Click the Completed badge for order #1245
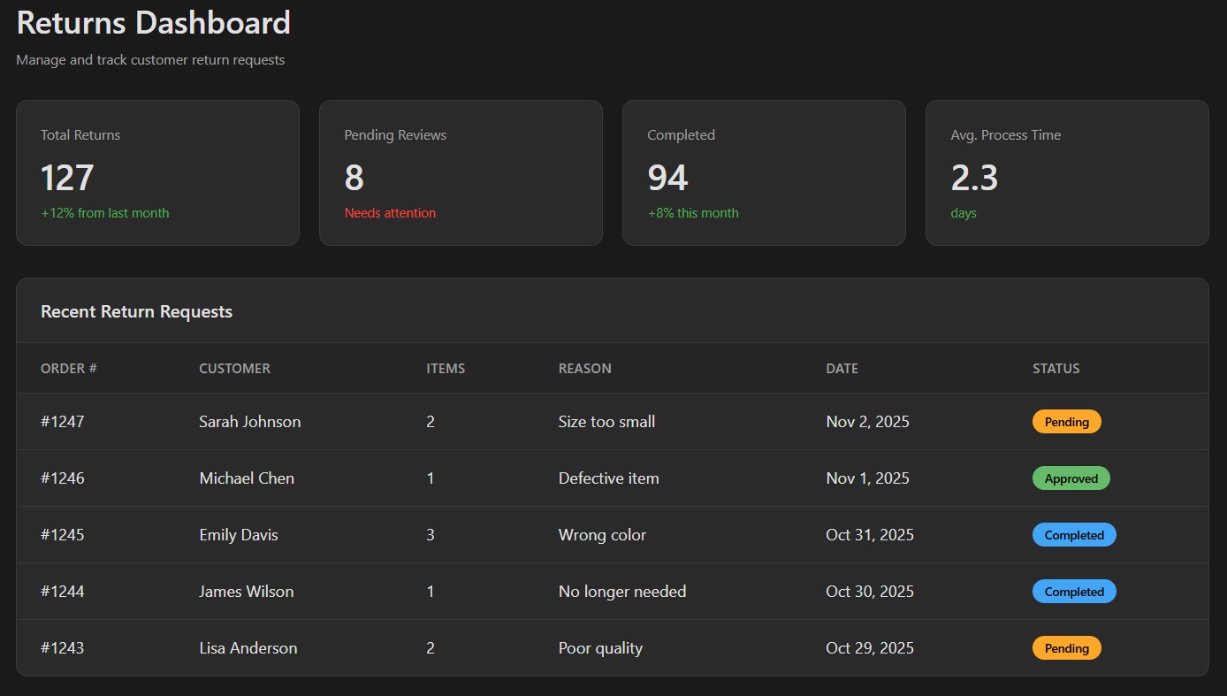1227x696 pixels. pyautogui.click(x=1073, y=534)
